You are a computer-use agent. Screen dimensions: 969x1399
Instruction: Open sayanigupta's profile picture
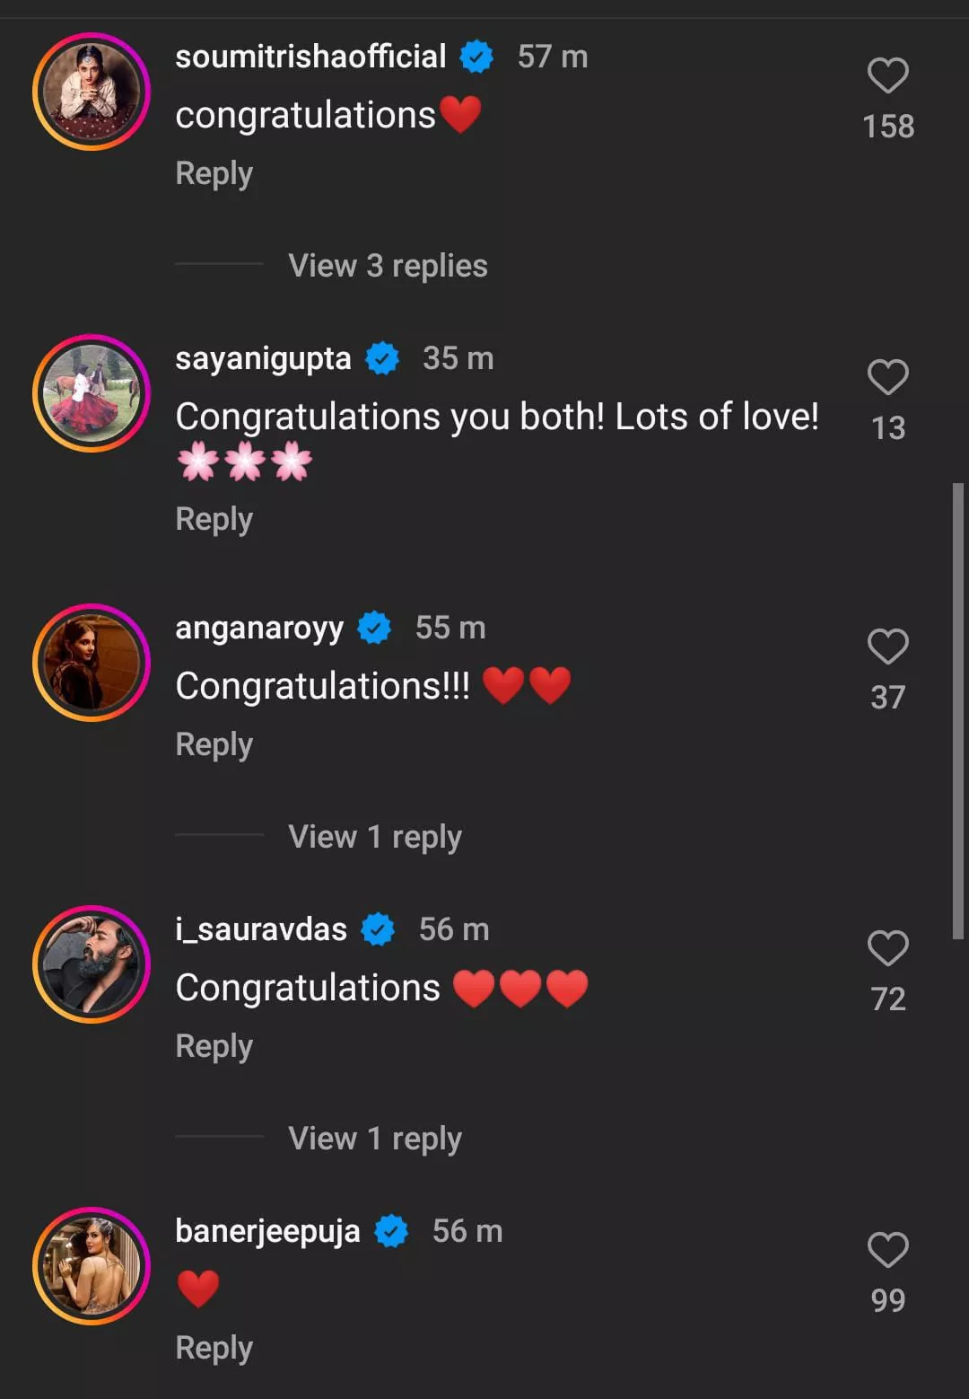(92, 393)
